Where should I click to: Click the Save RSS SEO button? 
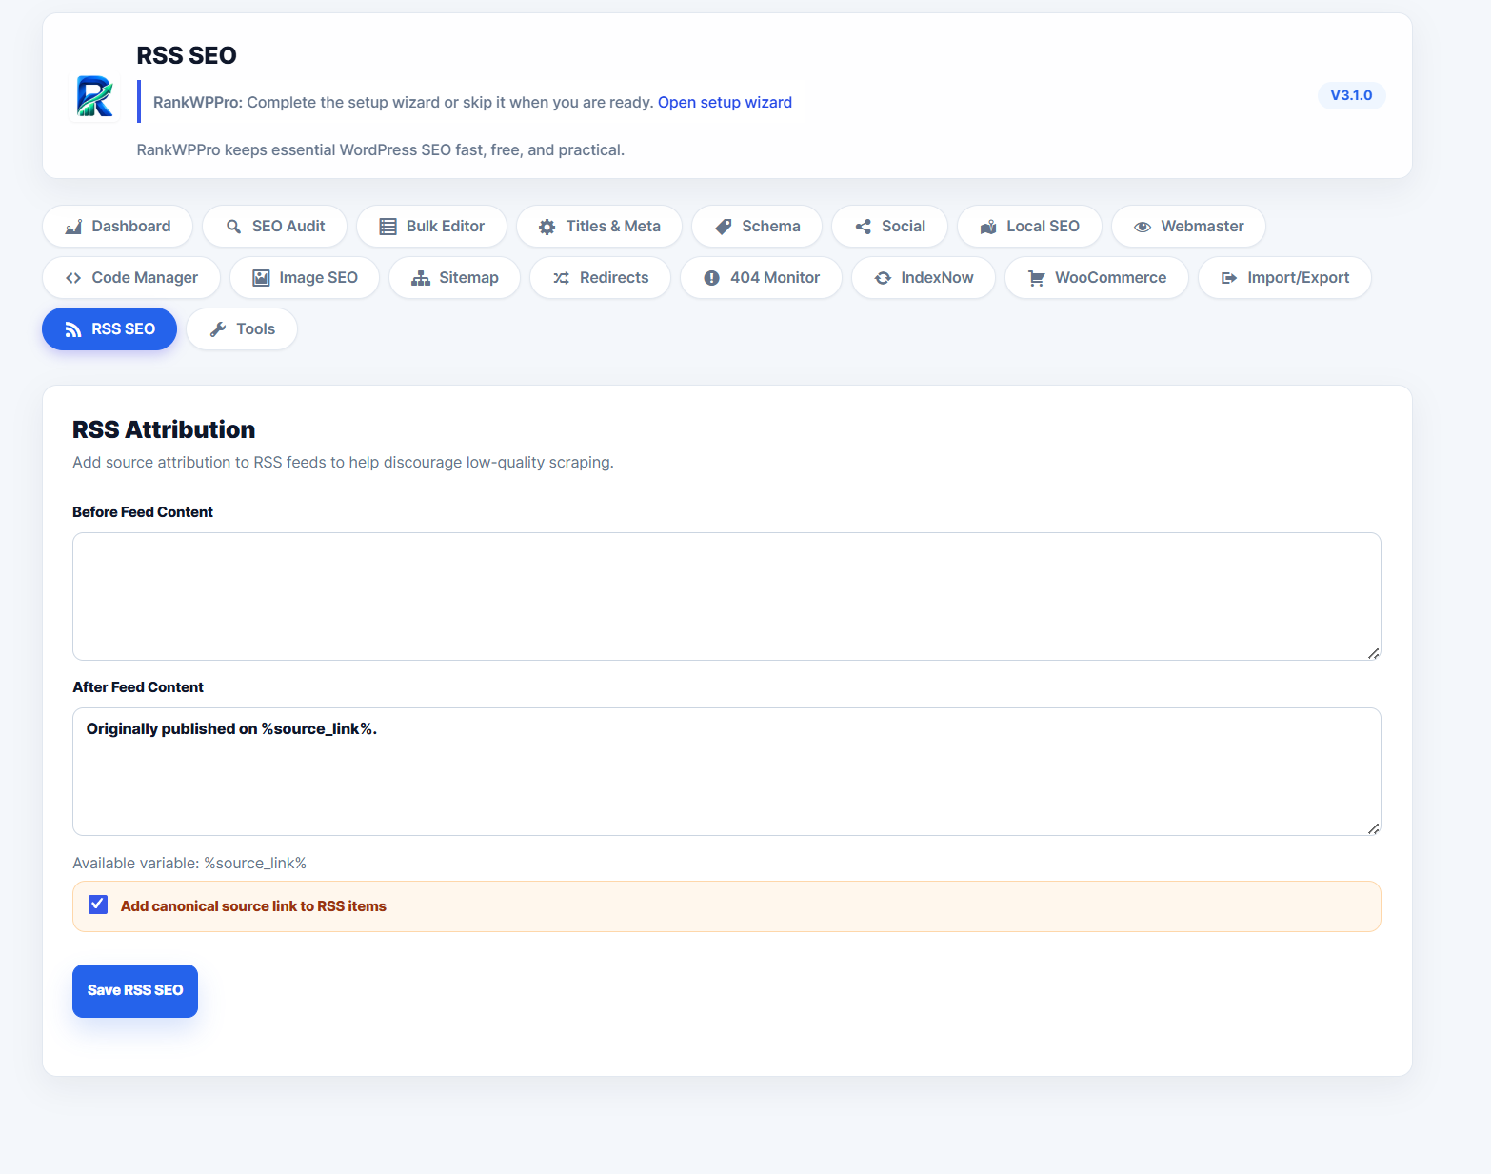pyautogui.click(x=135, y=991)
